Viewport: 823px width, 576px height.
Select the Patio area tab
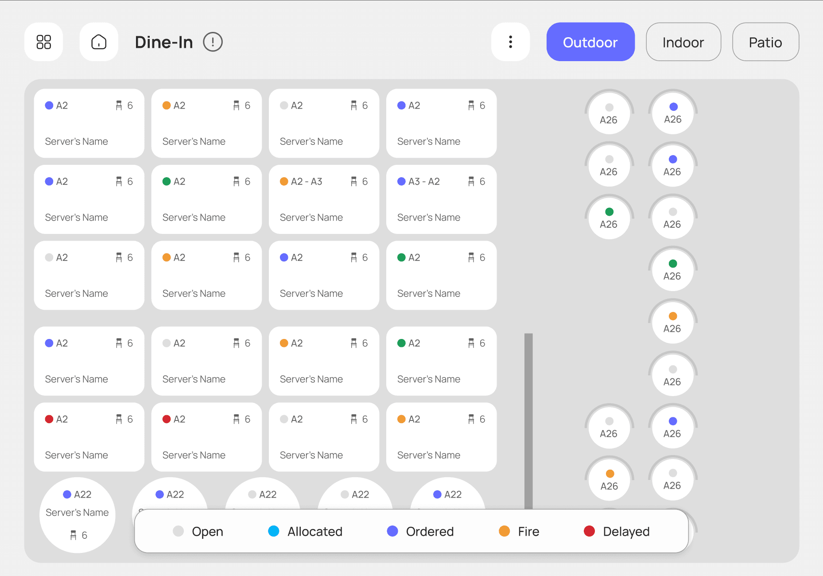(x=765, y=42)
